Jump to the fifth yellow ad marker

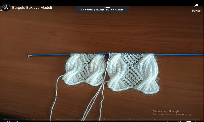129,119
